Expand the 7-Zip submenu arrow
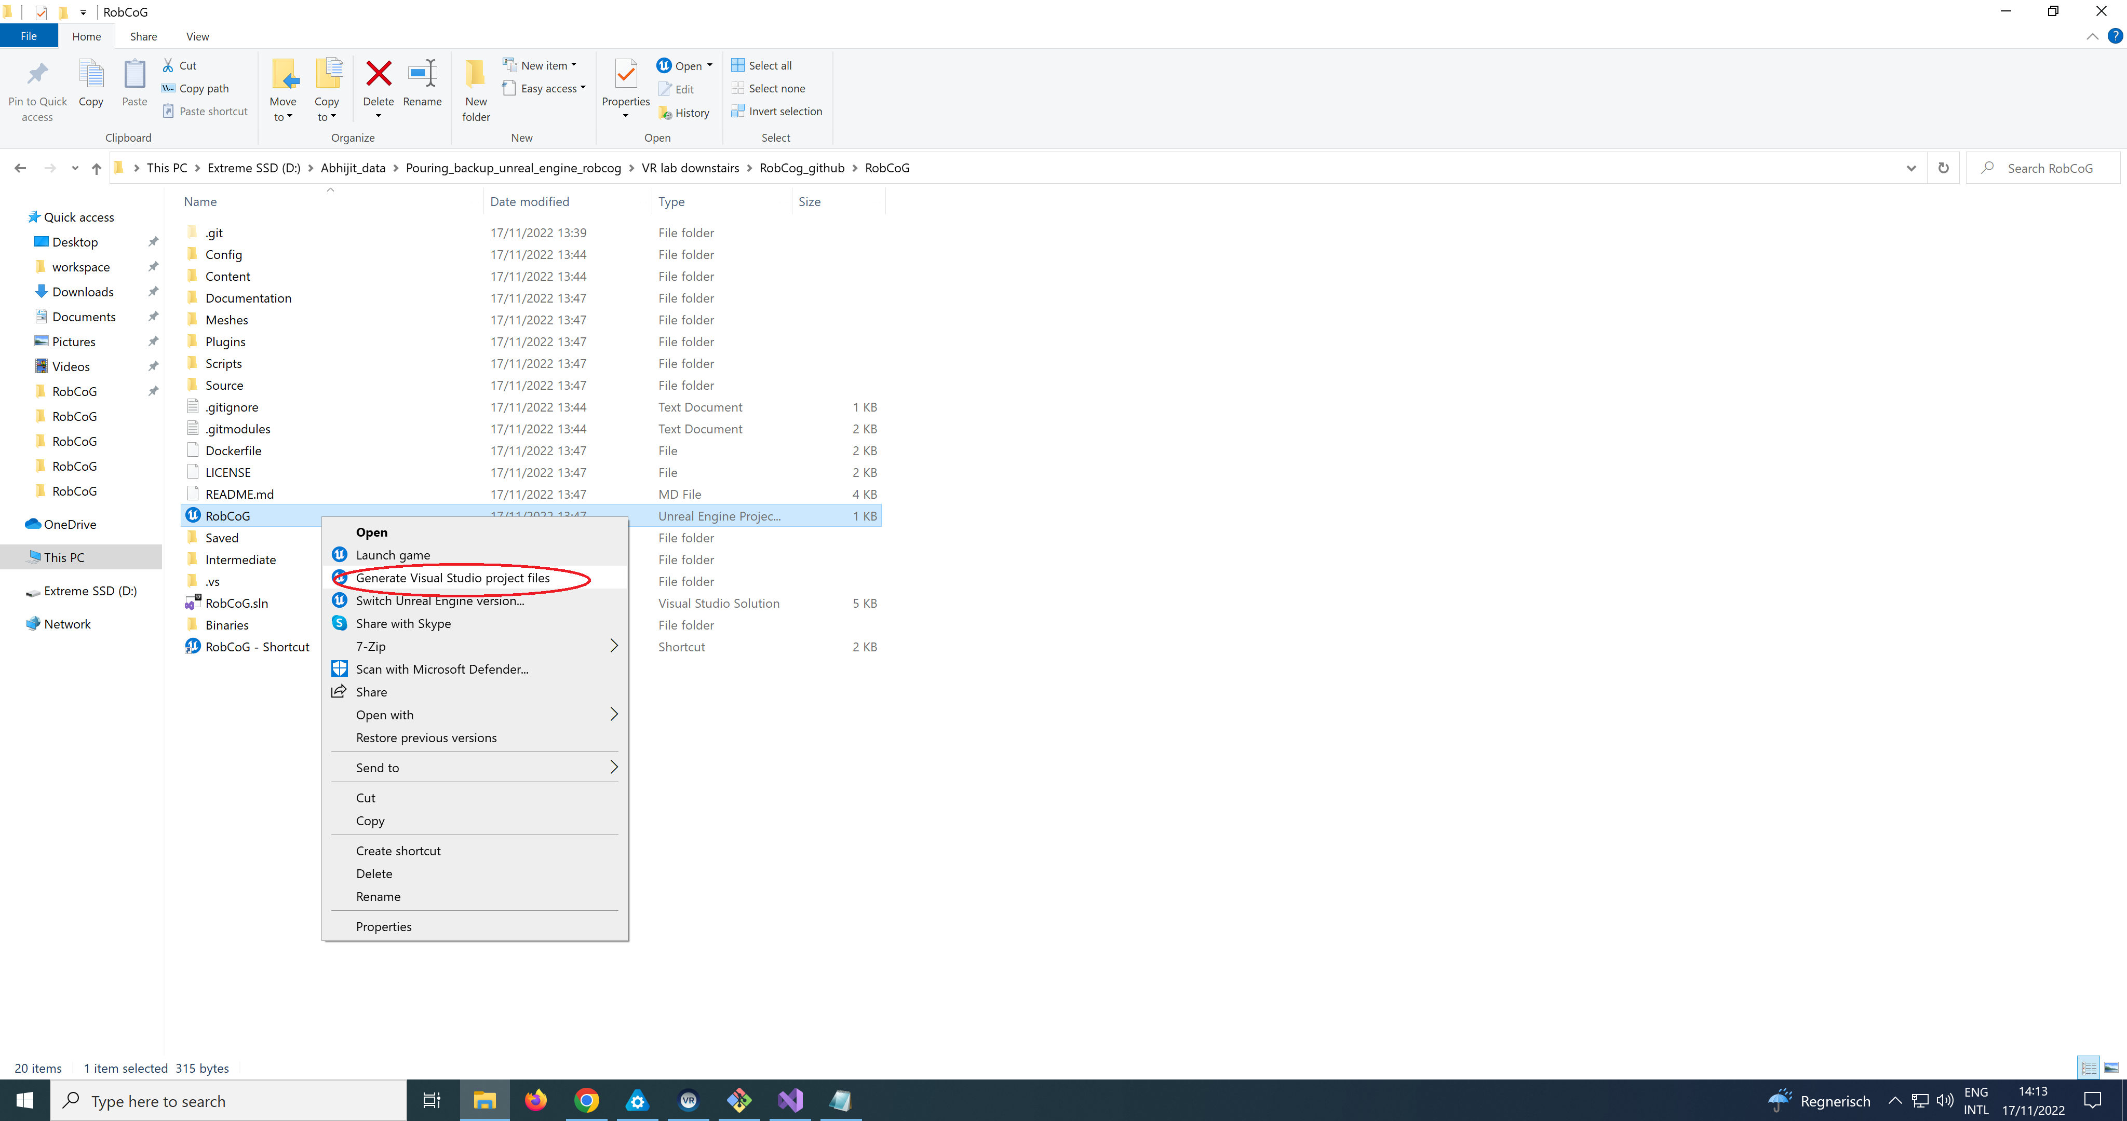The image size is (2127, 1121). click(613, 646)
